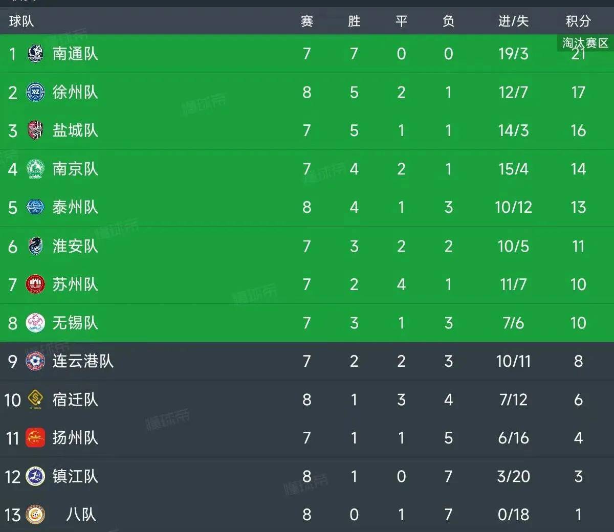The height and width of the screenshot is (532, 614).
Task: Click the 连云港队 football crest
Action: pos(35,361)
